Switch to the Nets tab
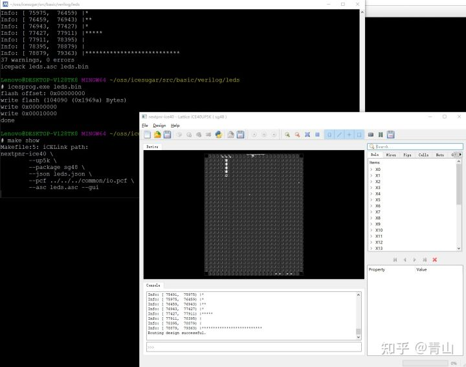This screenshot has width=466, height=367. [440, 155]
